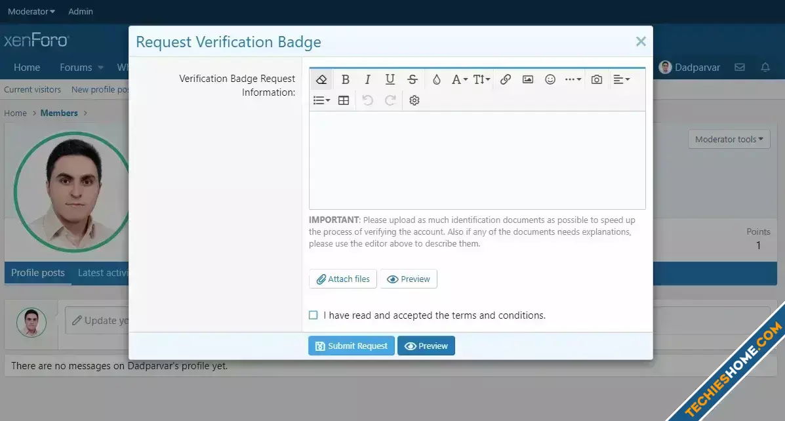
Task: Click the Attach files button
Action: (343, 279)
